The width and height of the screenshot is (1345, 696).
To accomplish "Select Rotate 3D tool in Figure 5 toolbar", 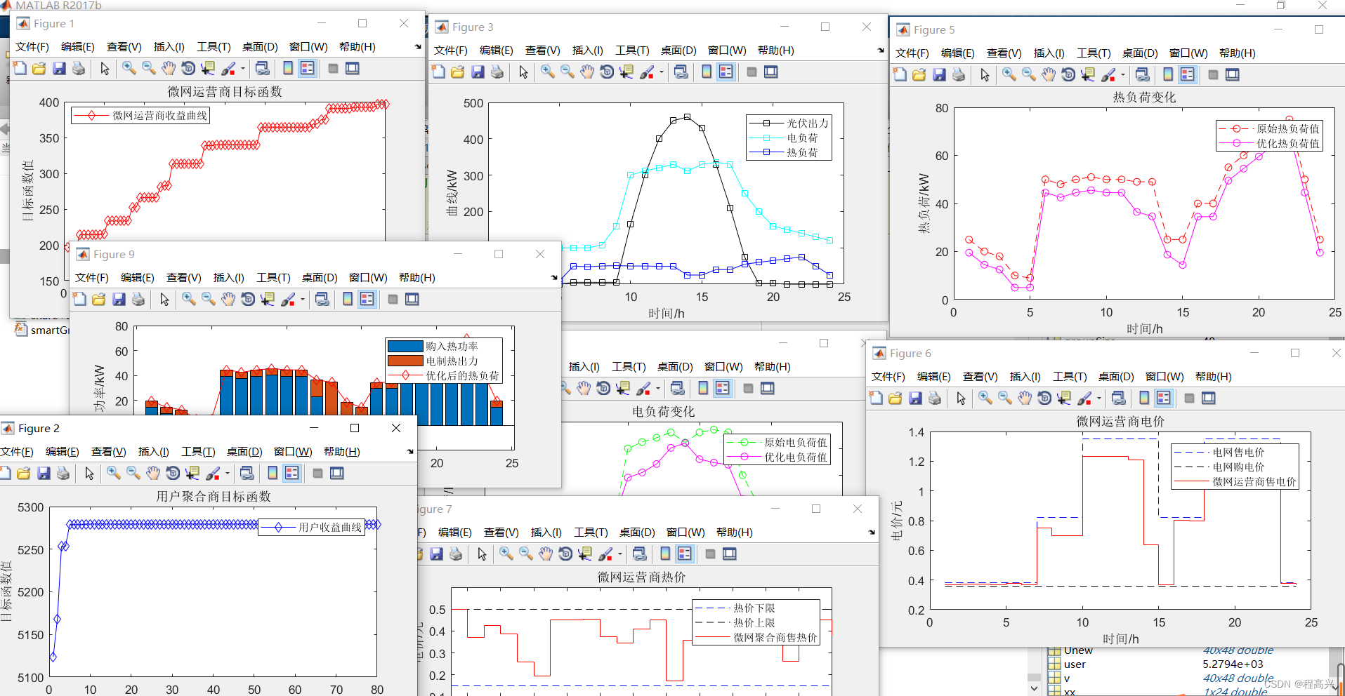I will click(x=1068, y=74).
